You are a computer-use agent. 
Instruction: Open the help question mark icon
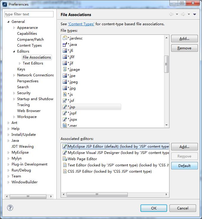coord(10,208)
